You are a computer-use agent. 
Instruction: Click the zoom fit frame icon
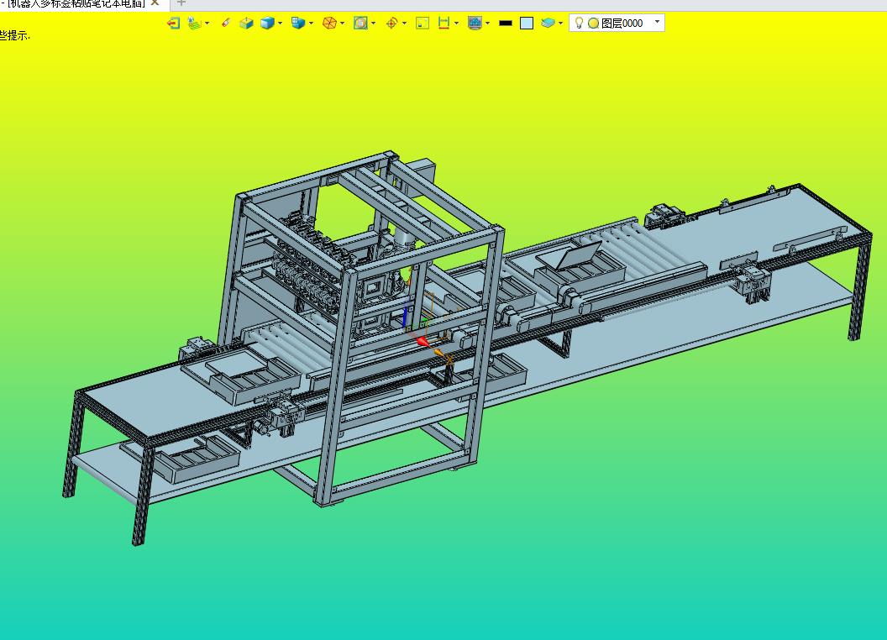pos(360,24)
